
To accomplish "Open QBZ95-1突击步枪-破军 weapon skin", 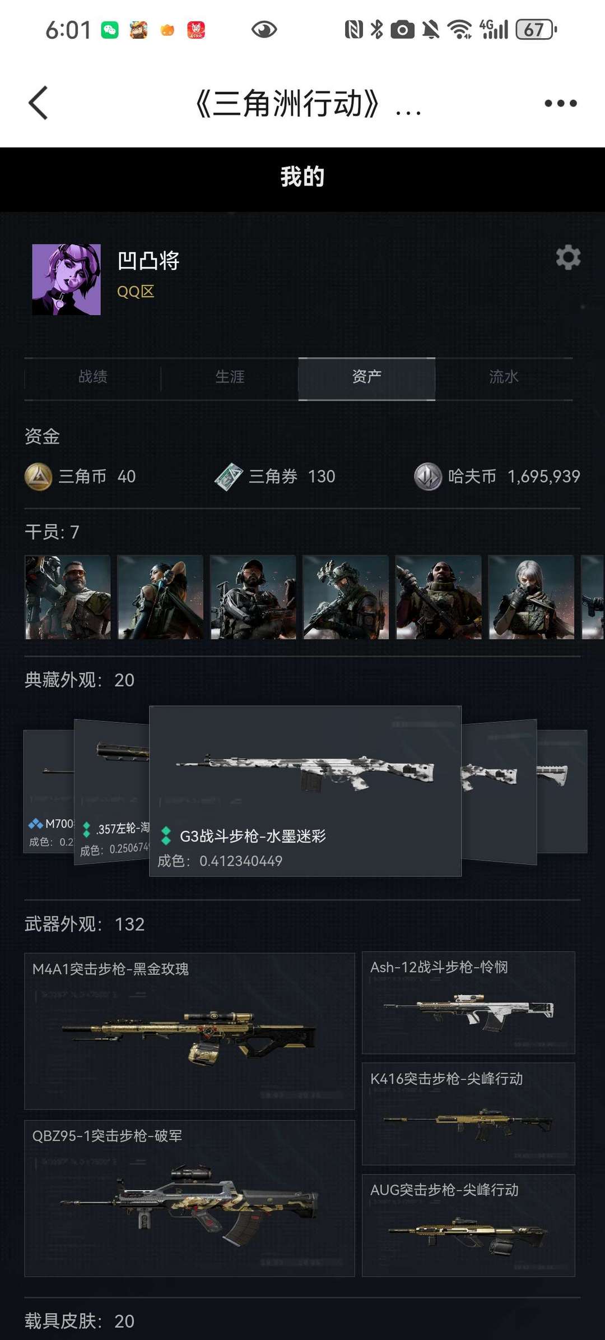I will point(189,1198).
